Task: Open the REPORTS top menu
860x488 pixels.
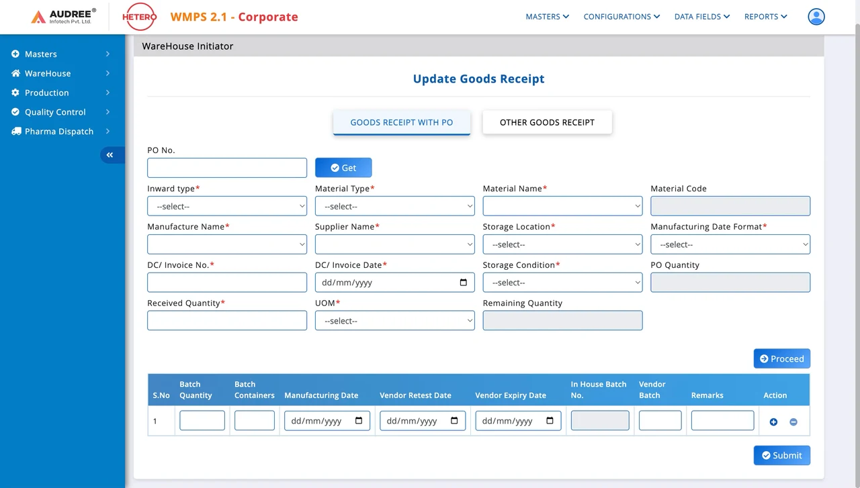Action: pyautogui.click(x=766, y=17)
